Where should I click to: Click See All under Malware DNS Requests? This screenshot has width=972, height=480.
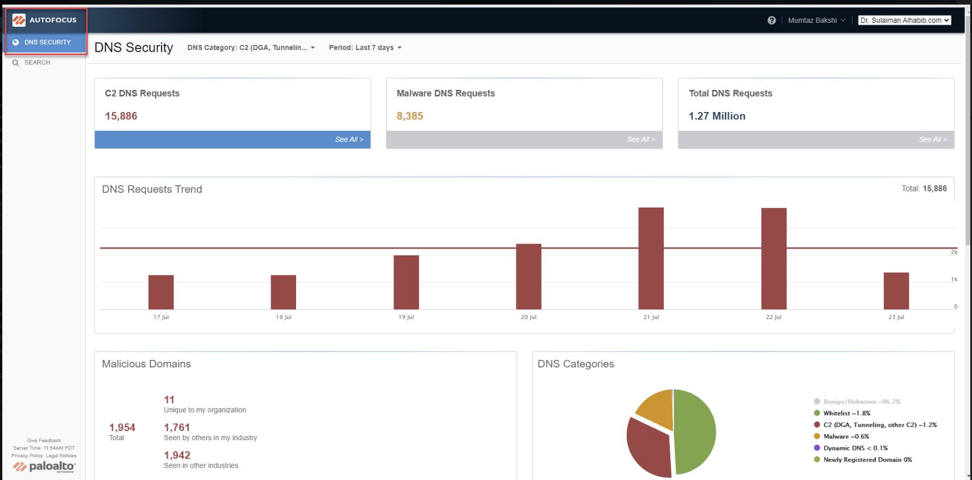point(641,139)
